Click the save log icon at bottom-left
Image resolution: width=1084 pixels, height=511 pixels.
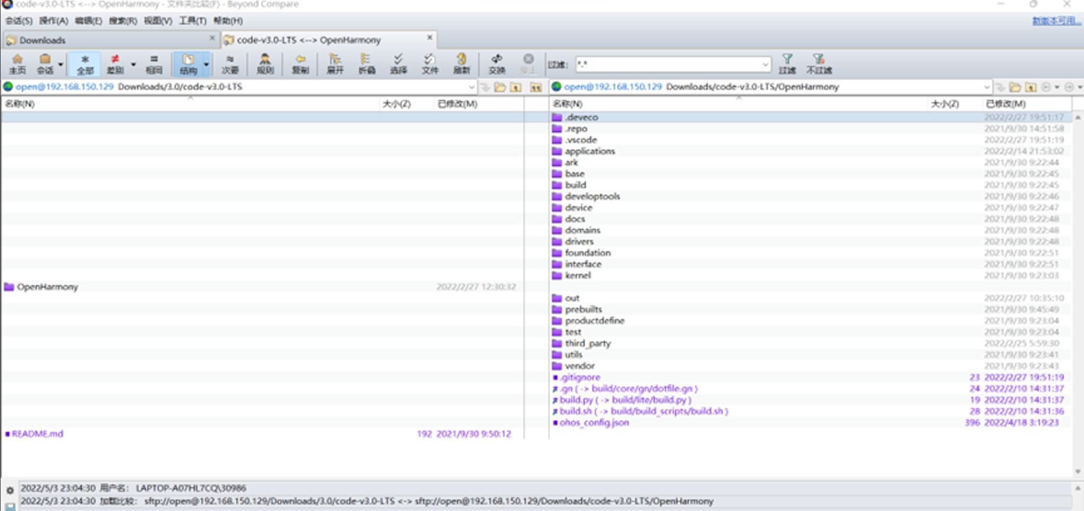coord(10,506)
